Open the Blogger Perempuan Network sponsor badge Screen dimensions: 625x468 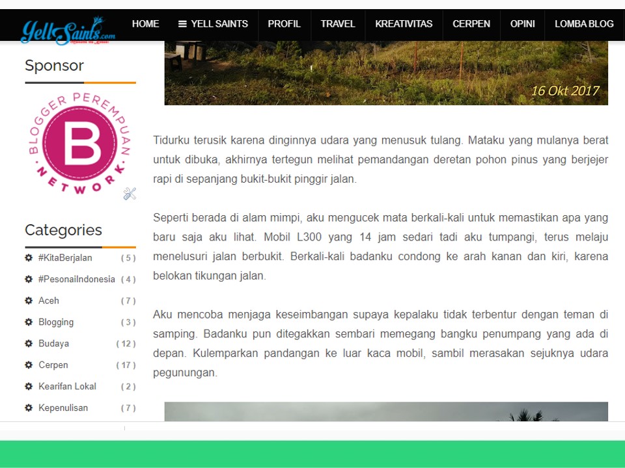tap(79, 144)
